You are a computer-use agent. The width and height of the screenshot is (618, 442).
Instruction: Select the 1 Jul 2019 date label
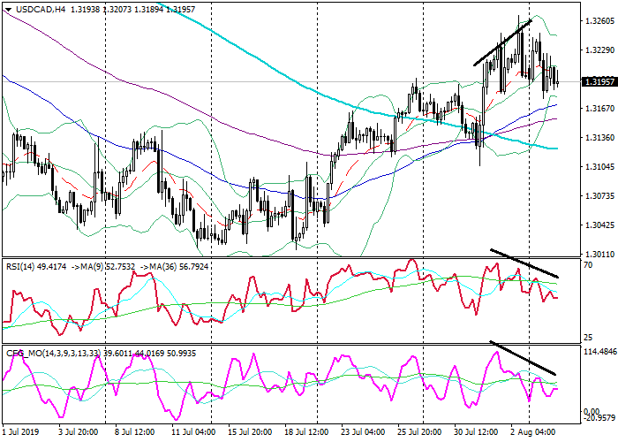click(x=22, y=432)
